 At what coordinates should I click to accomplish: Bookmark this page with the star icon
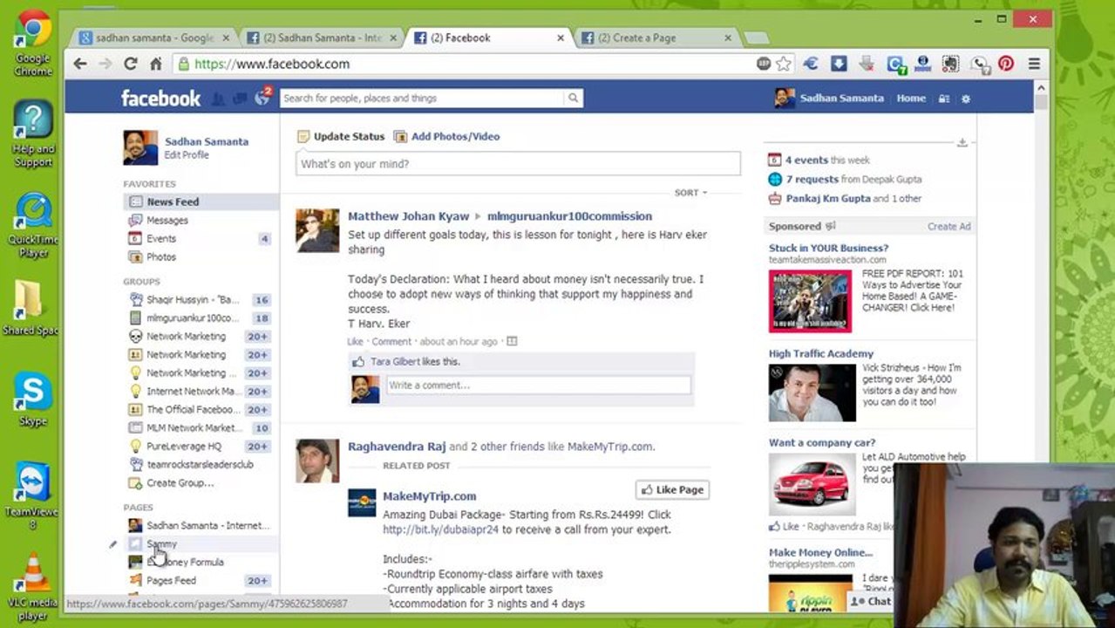click(783, 64)
